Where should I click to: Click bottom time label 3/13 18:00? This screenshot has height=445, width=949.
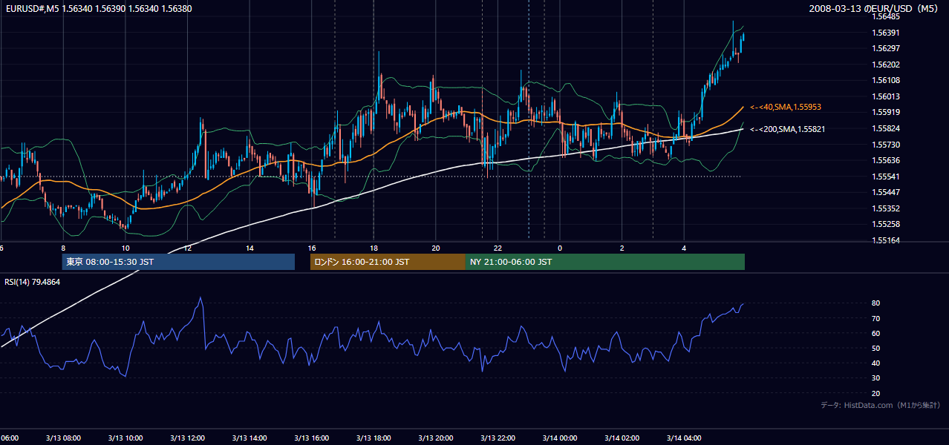374,438
